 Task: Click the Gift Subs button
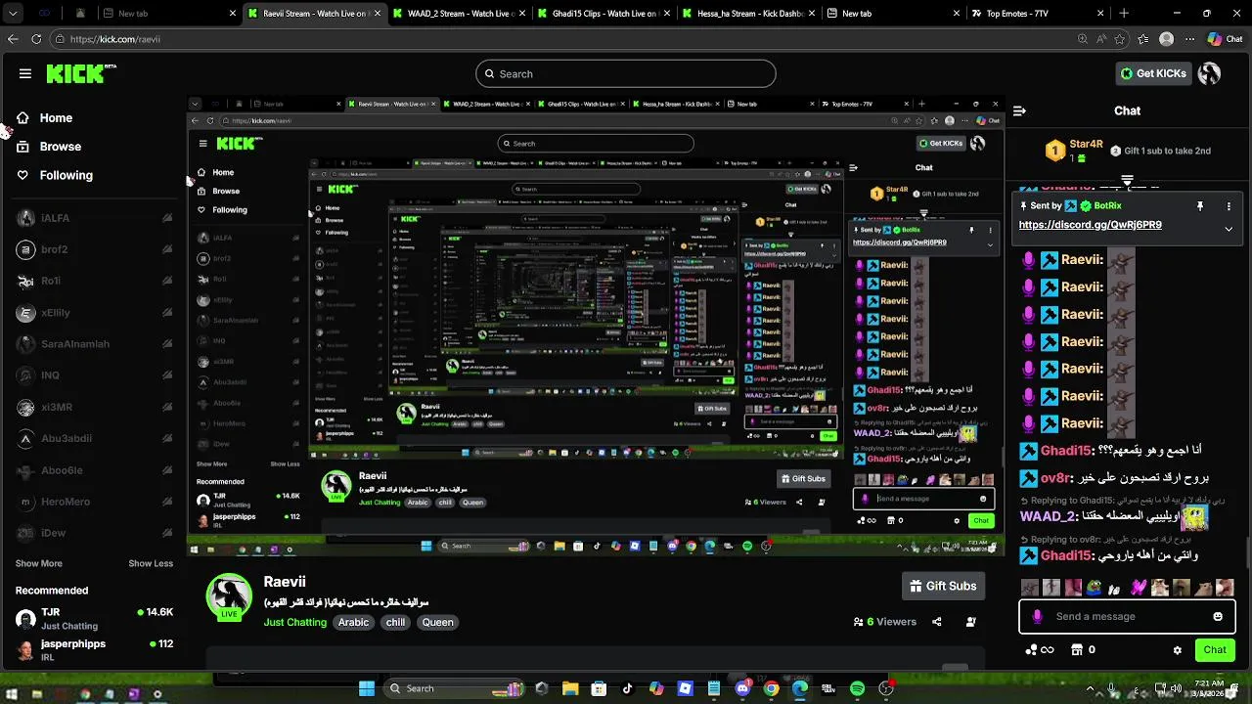(x=943, y=586)
